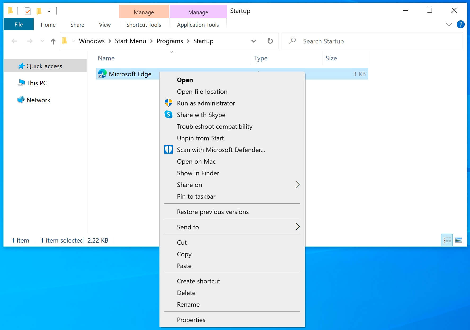470x330 pixels.
Task: Sort by the Name column header
Action: pos(106,58)
